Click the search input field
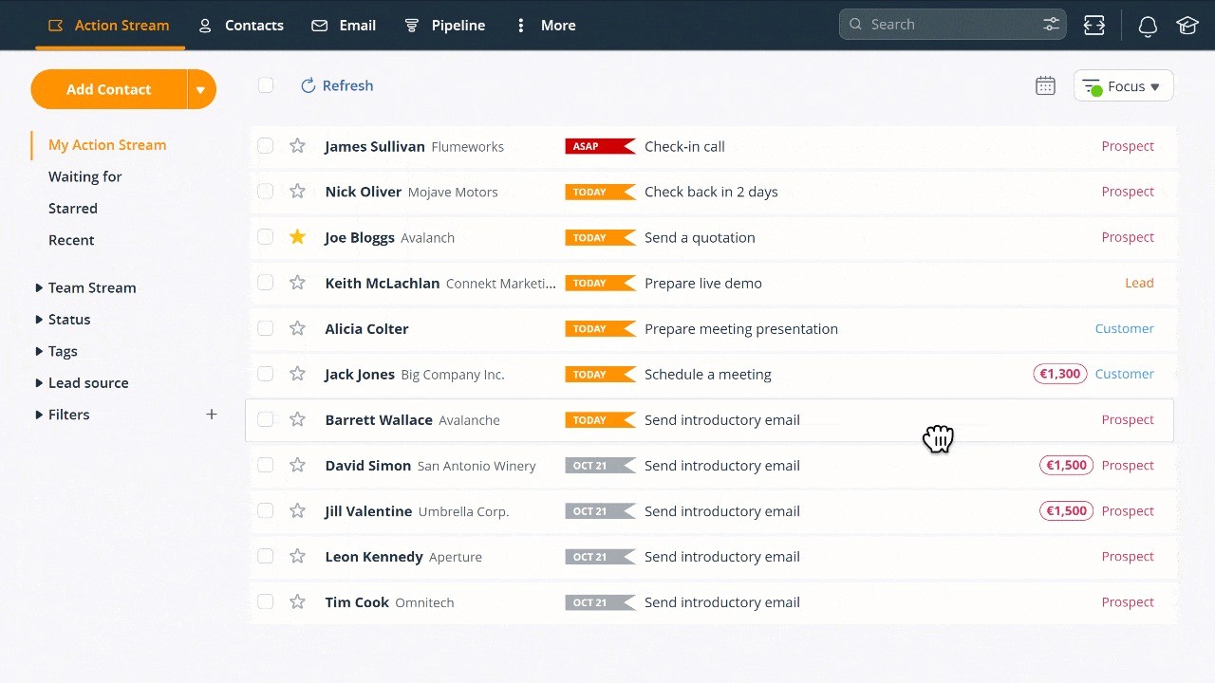 click(953, 25)
